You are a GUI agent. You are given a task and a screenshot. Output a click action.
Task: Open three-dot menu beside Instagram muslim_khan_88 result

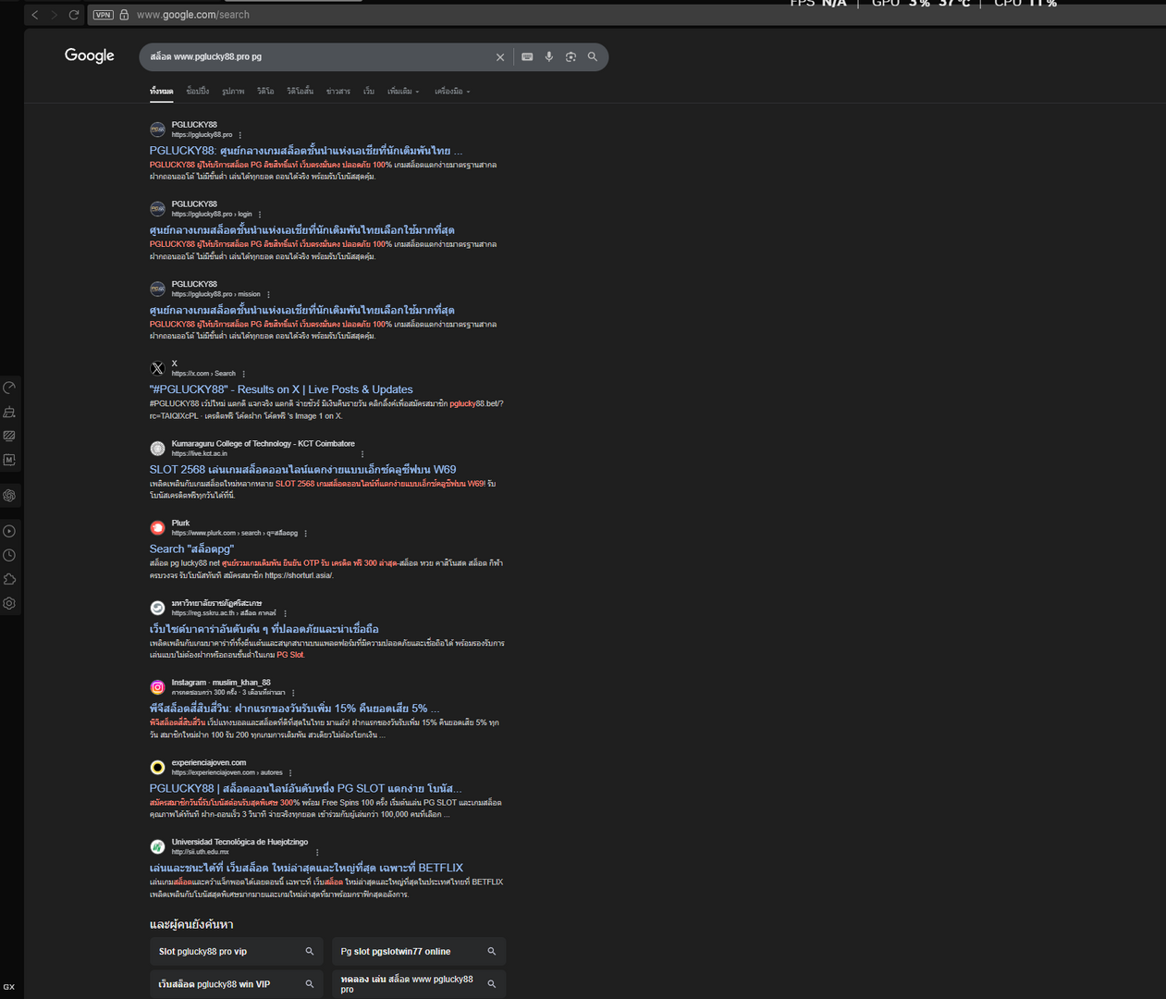(293, 693)
